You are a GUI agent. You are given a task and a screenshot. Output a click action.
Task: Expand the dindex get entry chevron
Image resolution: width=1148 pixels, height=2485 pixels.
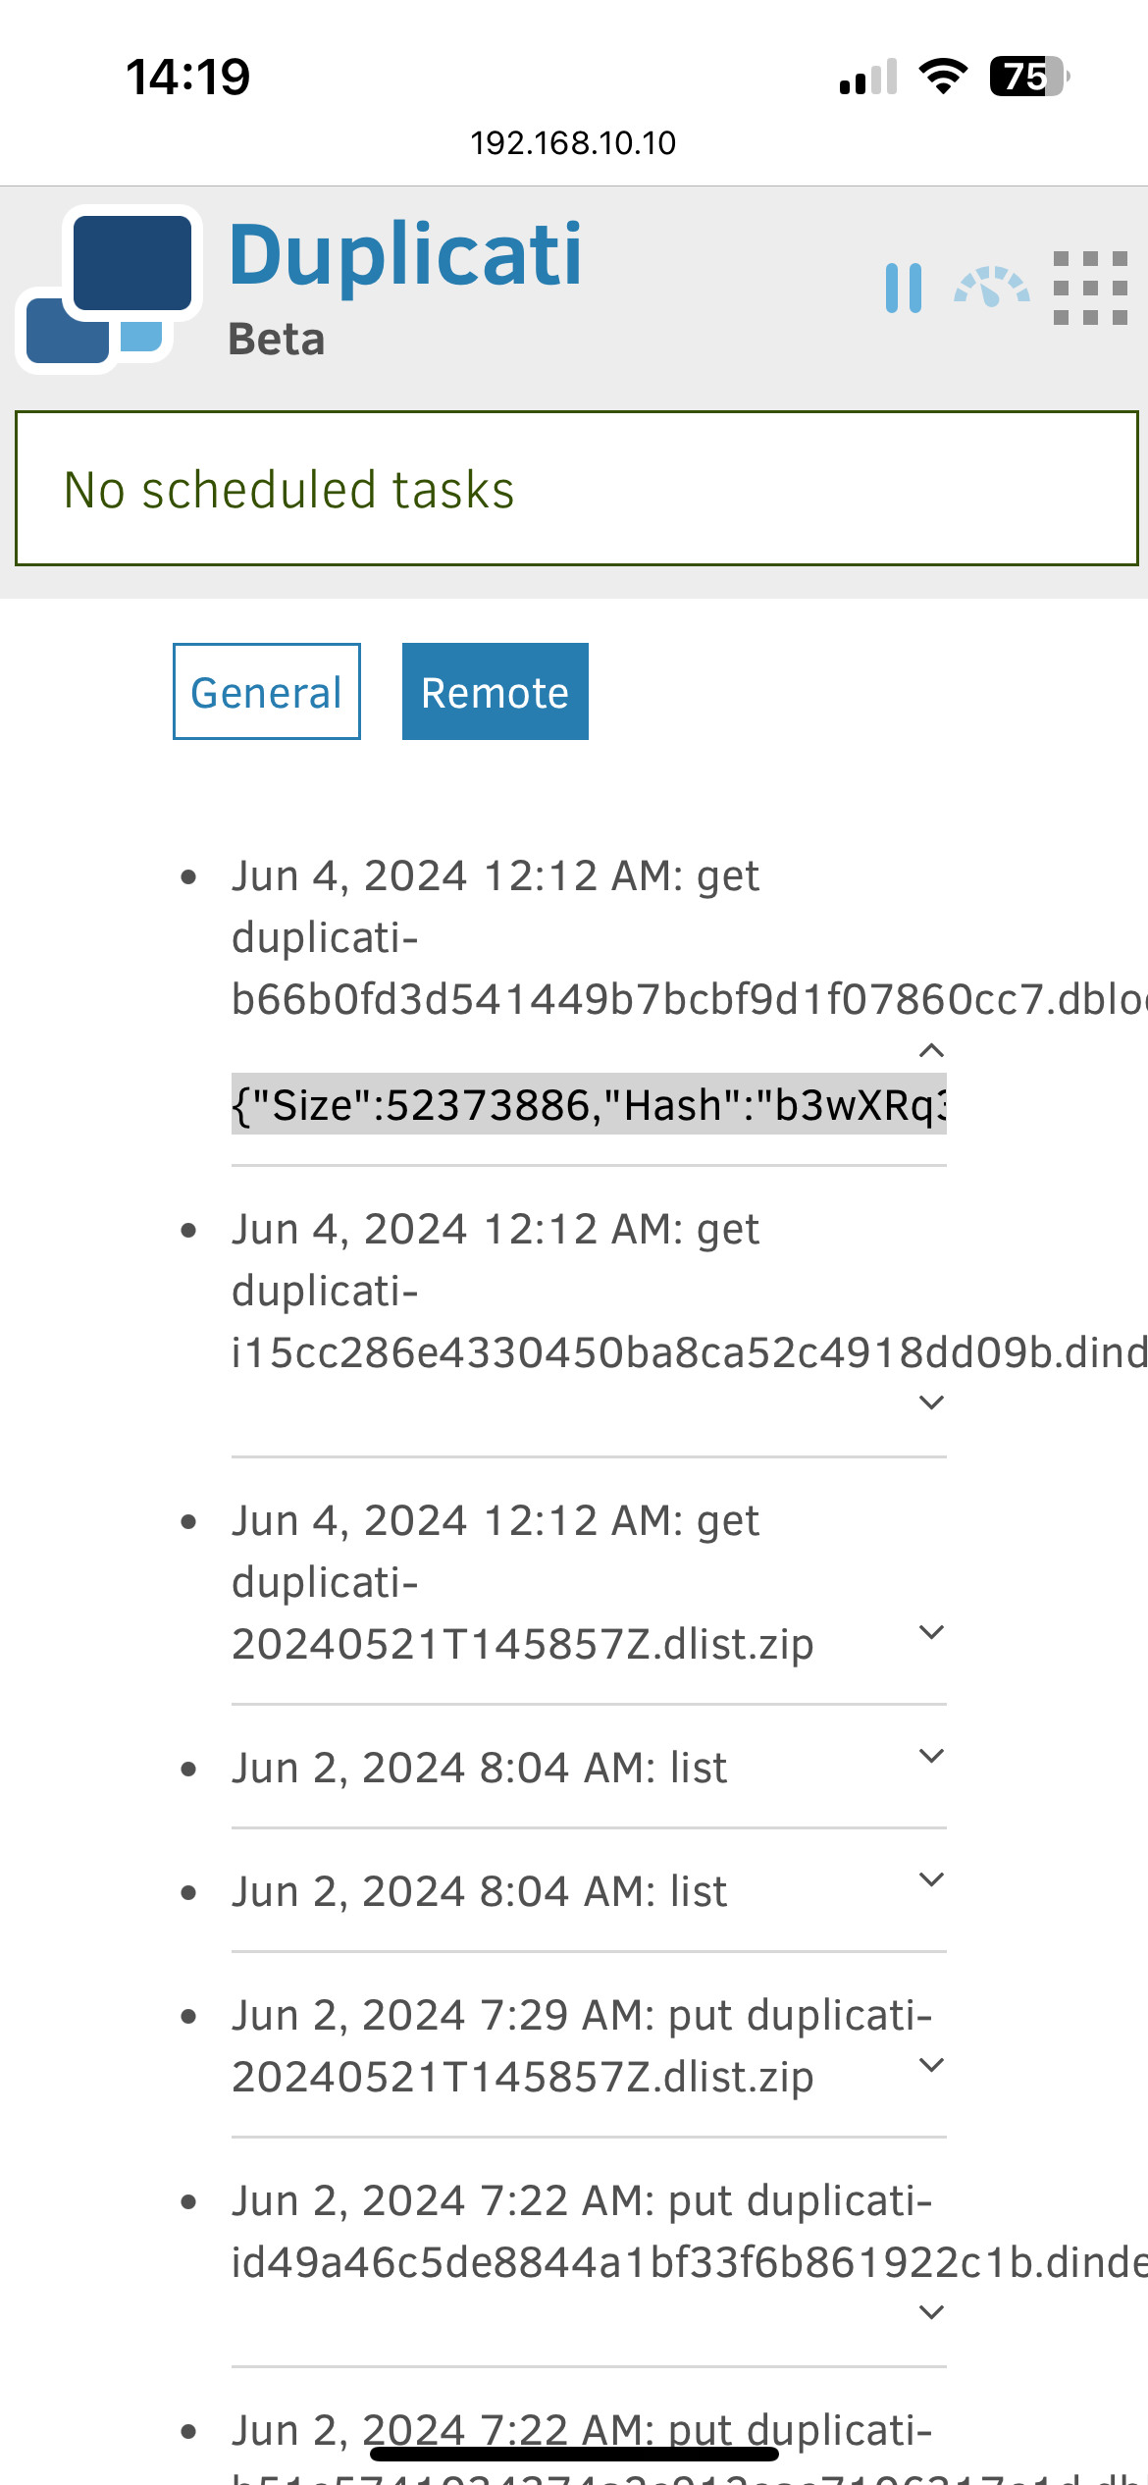coord(931,1402)
